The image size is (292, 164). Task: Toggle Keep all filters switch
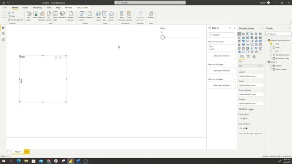[245, 128]
